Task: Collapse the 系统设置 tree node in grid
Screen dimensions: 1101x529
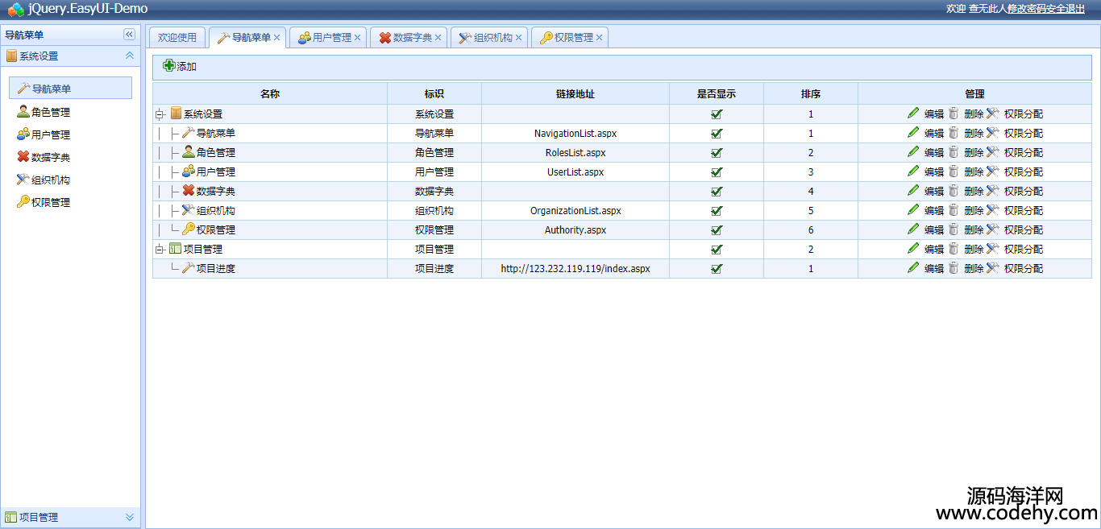Action: 160,114
